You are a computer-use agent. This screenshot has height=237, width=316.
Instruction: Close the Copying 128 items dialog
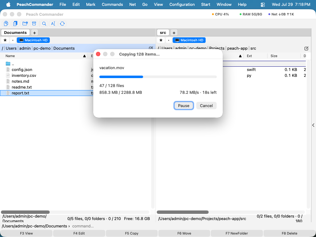[98, 54]
